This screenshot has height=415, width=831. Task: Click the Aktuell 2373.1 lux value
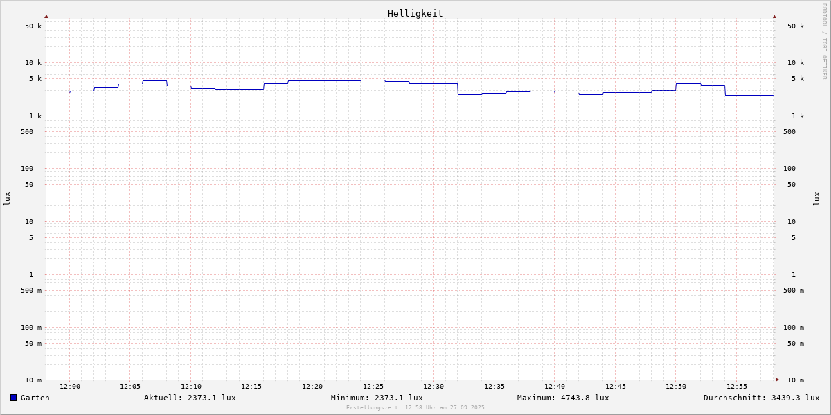click(190, 398)
